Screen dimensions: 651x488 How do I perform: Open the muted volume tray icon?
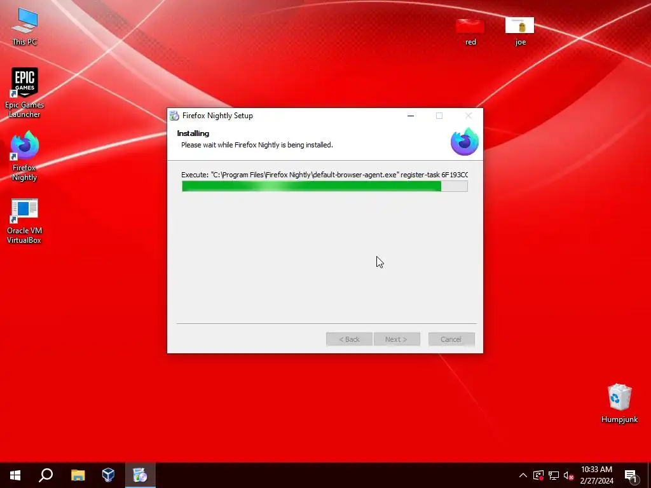tap(568, 475)
